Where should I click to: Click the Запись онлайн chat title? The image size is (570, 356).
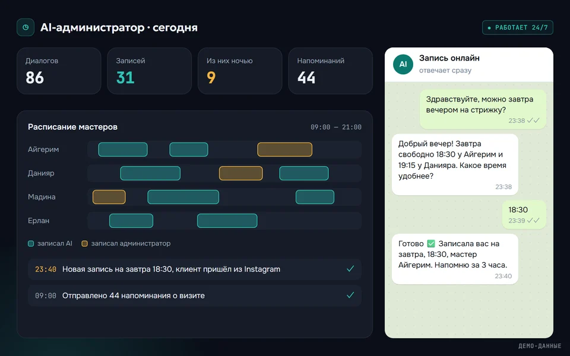tap(449, 58)
